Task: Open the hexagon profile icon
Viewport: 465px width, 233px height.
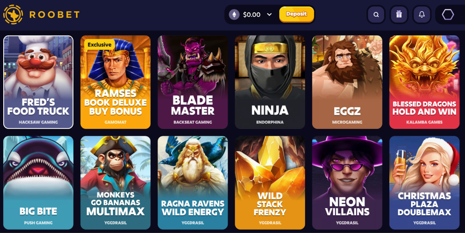Action: pos(448,15)
